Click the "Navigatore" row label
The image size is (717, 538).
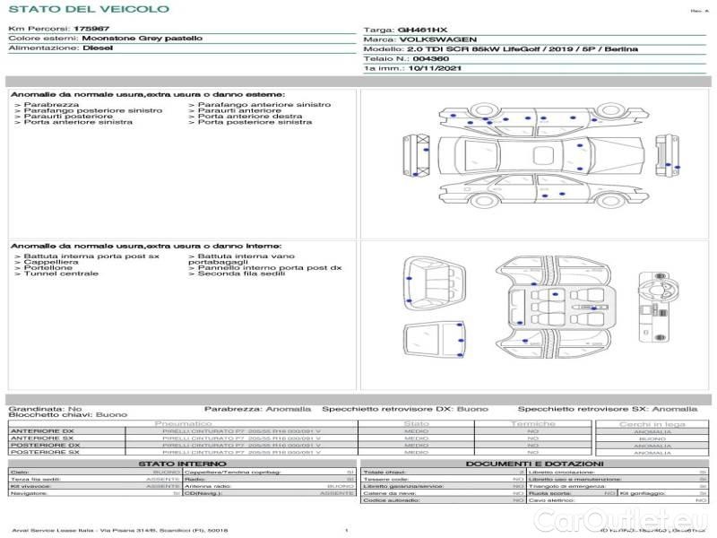[x=29, y=493]
